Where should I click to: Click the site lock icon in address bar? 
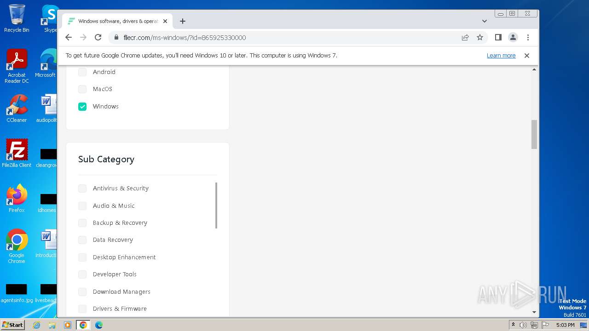pos(116,38)
